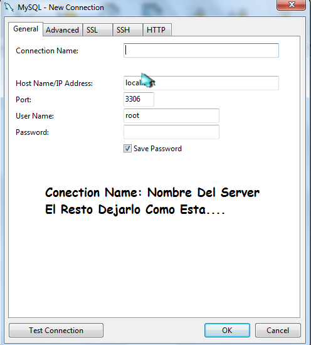Cancel the new connection dialog
This screenshot has width=311, height=345.
point(278,330)
